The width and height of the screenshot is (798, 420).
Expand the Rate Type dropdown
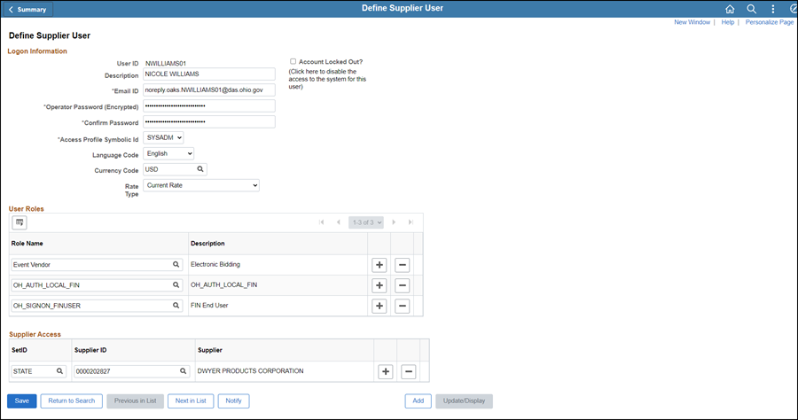click(x=201, y=185)
